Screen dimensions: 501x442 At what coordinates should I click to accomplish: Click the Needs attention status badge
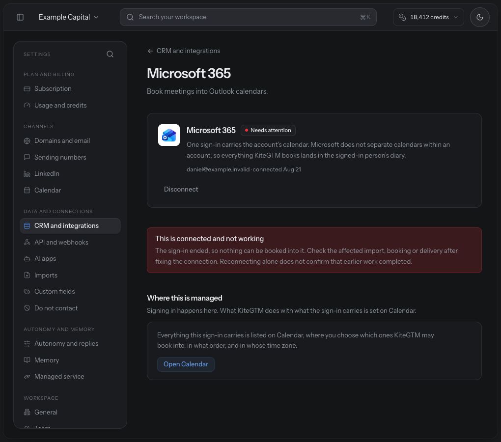[268, 130]
